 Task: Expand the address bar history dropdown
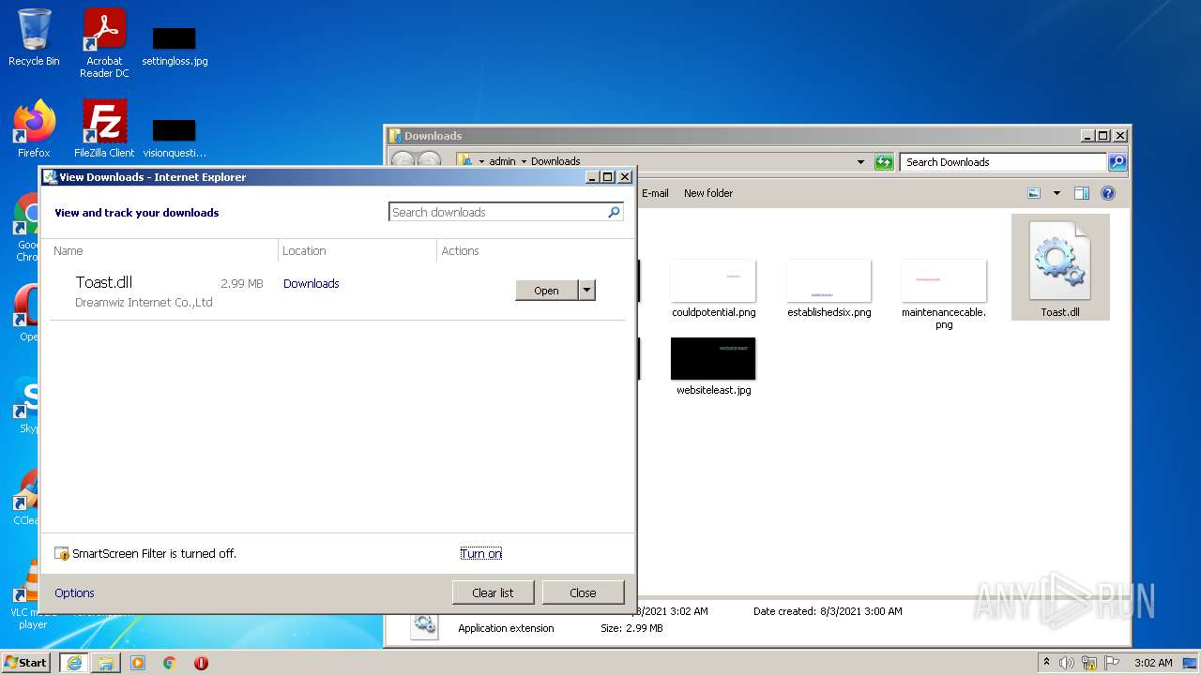860,162
